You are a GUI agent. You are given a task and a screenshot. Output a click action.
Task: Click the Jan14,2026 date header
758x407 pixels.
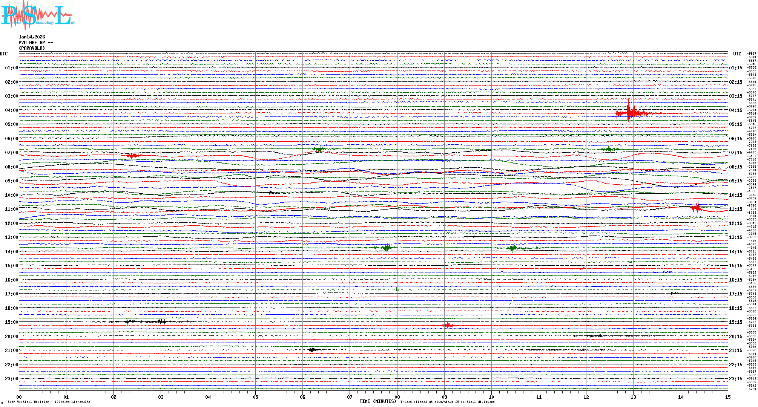(32, 37)
